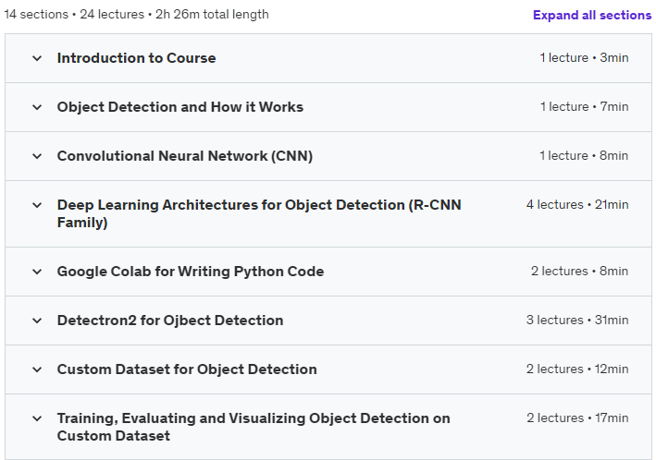Screen dimensions: 656x460
Task: Click Expand all sections link
Action: [592, 15]
